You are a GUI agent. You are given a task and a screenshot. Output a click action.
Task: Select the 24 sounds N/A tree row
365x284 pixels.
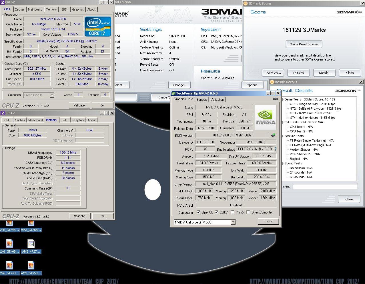click(x=301, y=172)
